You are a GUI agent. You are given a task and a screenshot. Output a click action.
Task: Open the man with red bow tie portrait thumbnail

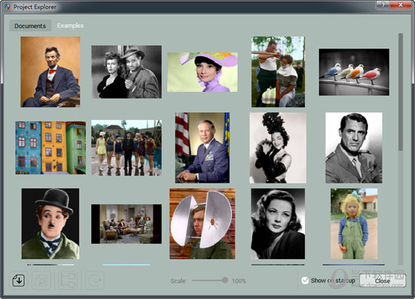(50, 72)
